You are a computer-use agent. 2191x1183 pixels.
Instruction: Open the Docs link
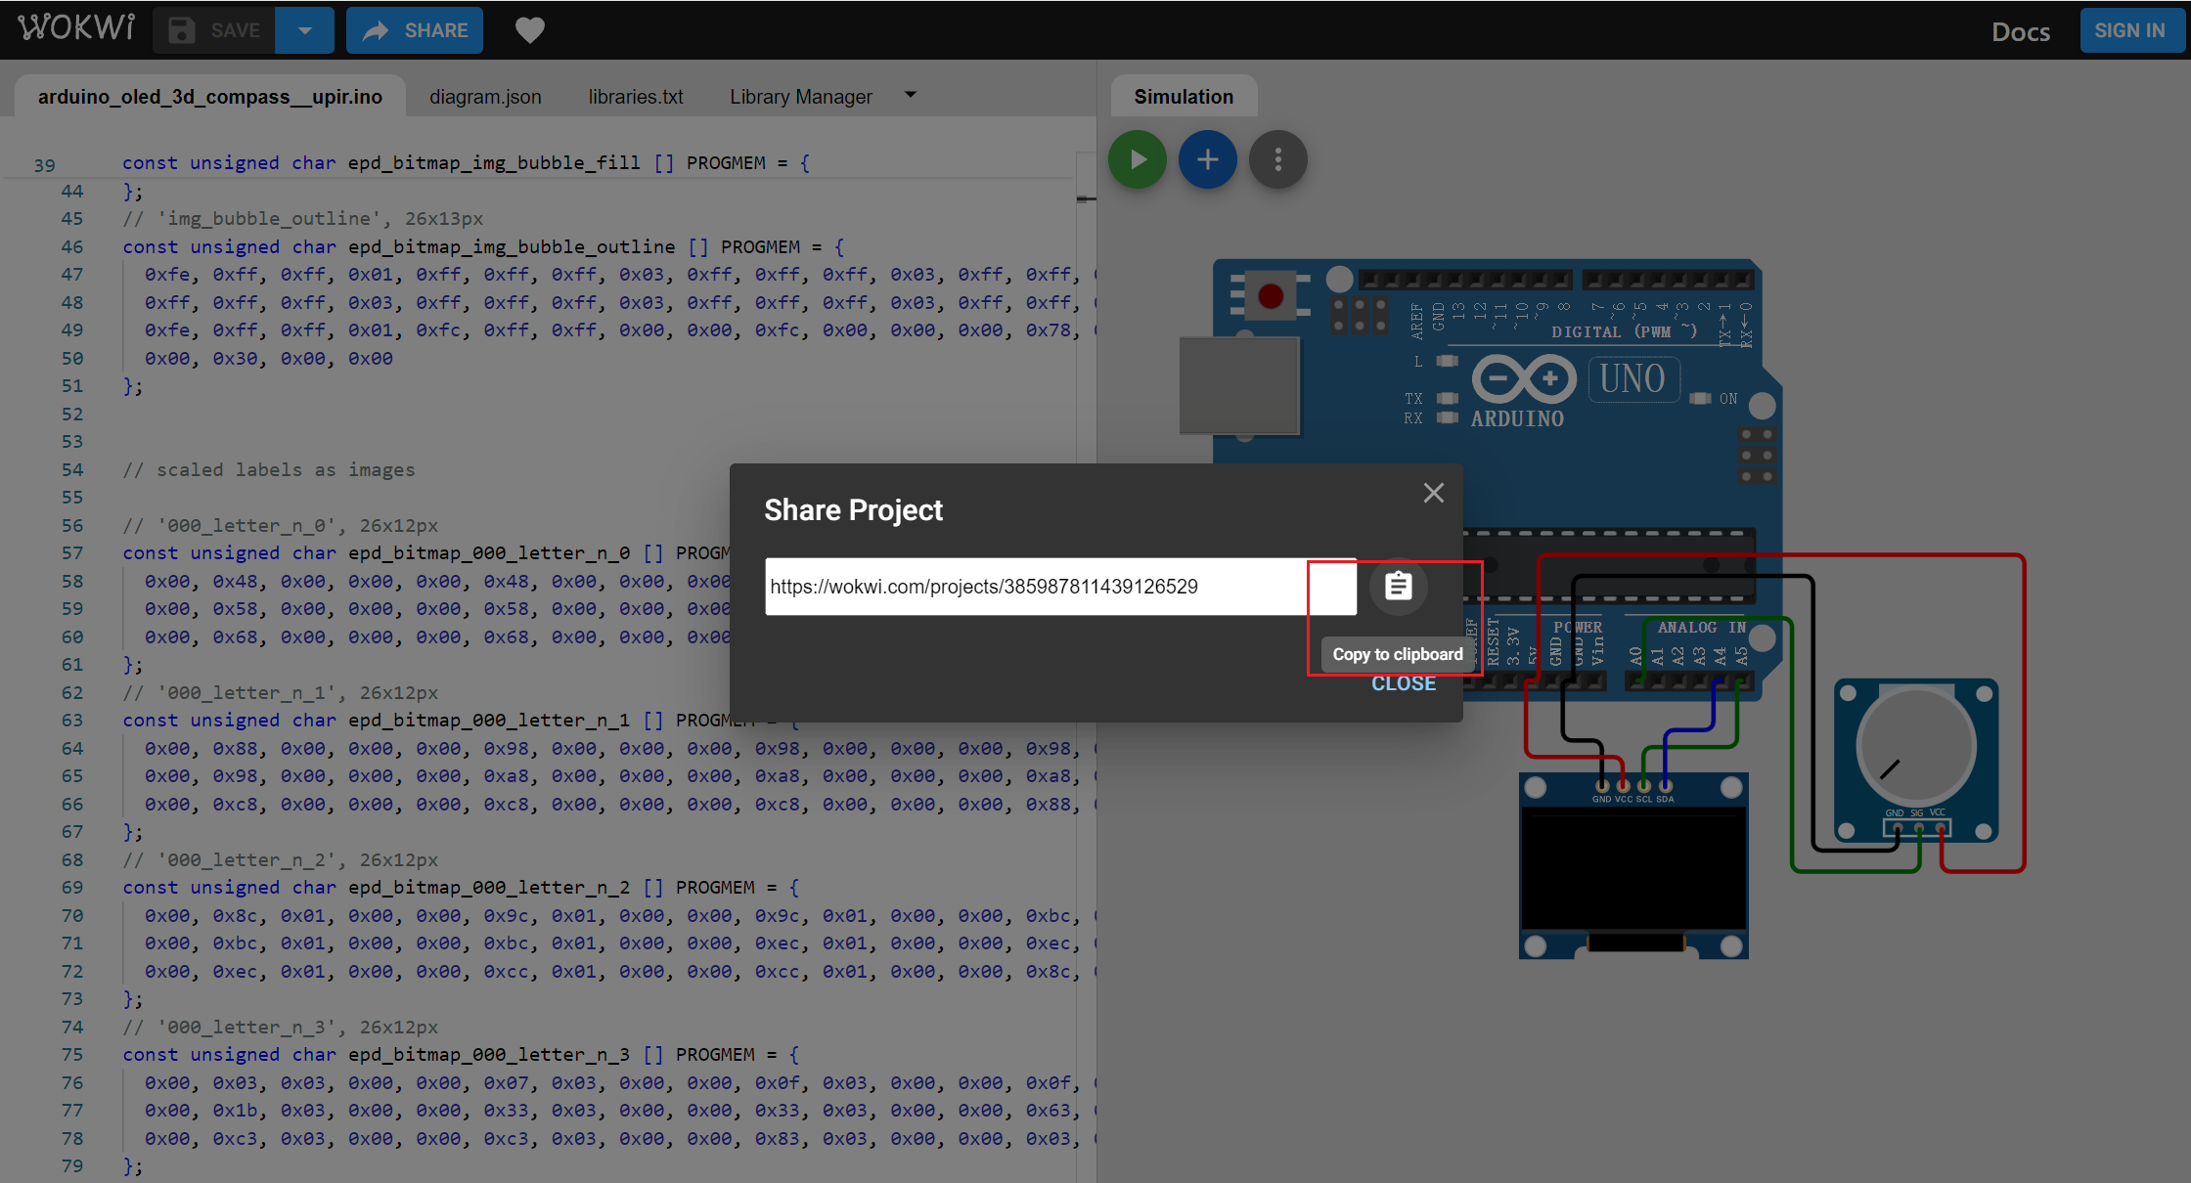pyautogui.click(x=2020, y=31)
